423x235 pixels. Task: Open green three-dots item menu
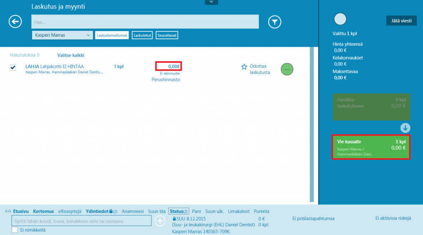point(288,69)
